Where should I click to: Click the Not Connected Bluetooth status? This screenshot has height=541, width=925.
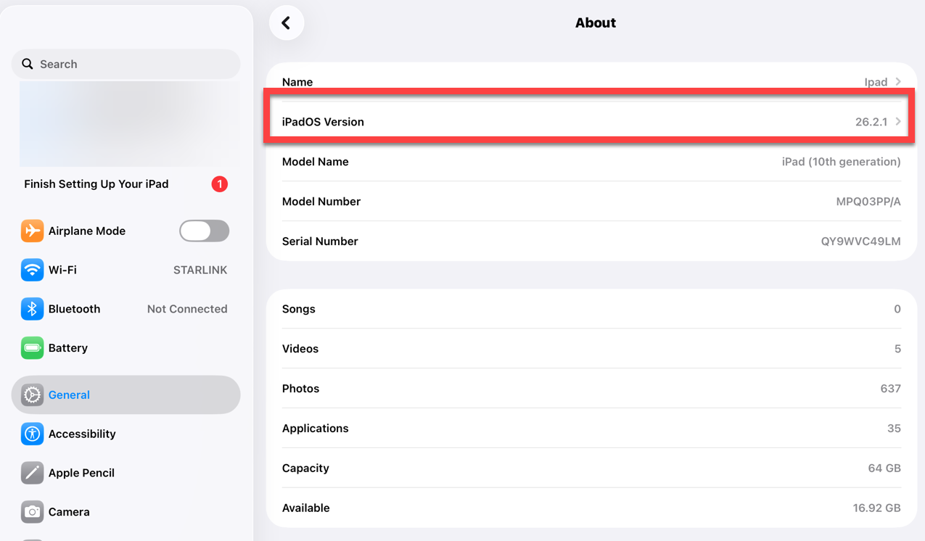[x=187, y=309]
